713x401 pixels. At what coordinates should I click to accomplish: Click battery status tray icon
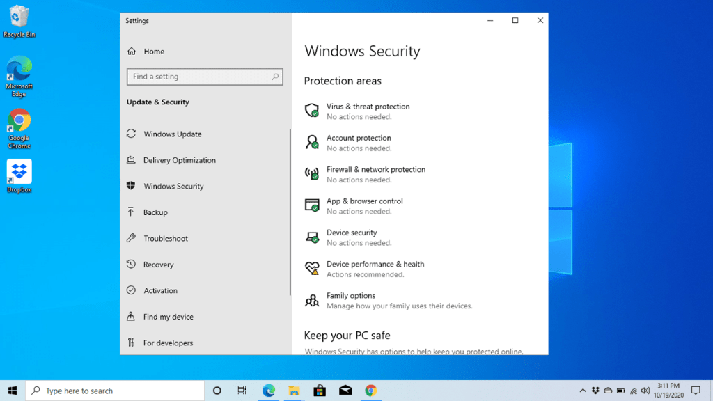point(620,391)
